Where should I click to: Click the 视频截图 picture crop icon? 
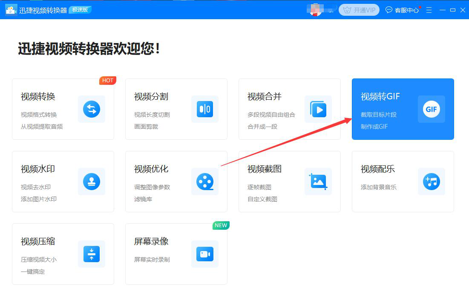click(x=318, y=182)
